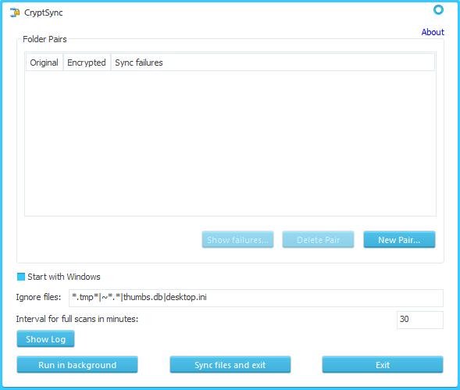
Task: Sort by the Encrypted column header
Action: (87, 63)
